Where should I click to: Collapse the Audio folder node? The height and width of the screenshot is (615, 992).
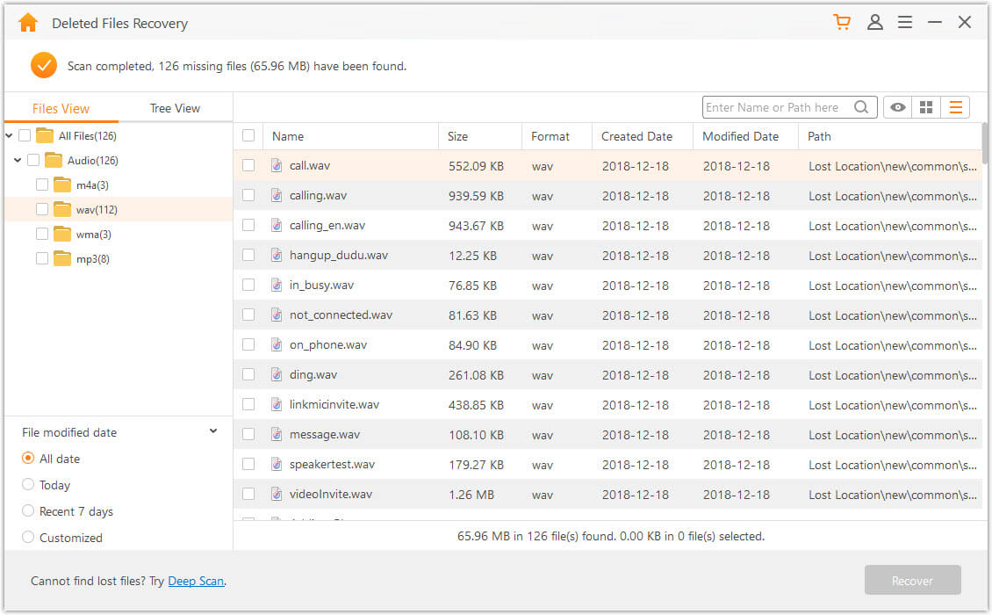(19, 160)
